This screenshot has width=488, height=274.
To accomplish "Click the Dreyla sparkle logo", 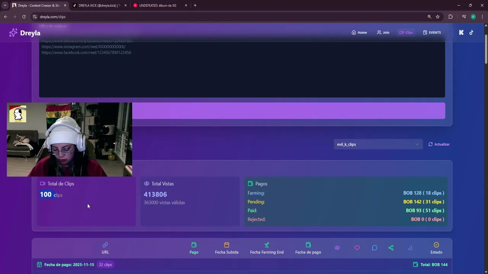I will coord(13,33).
